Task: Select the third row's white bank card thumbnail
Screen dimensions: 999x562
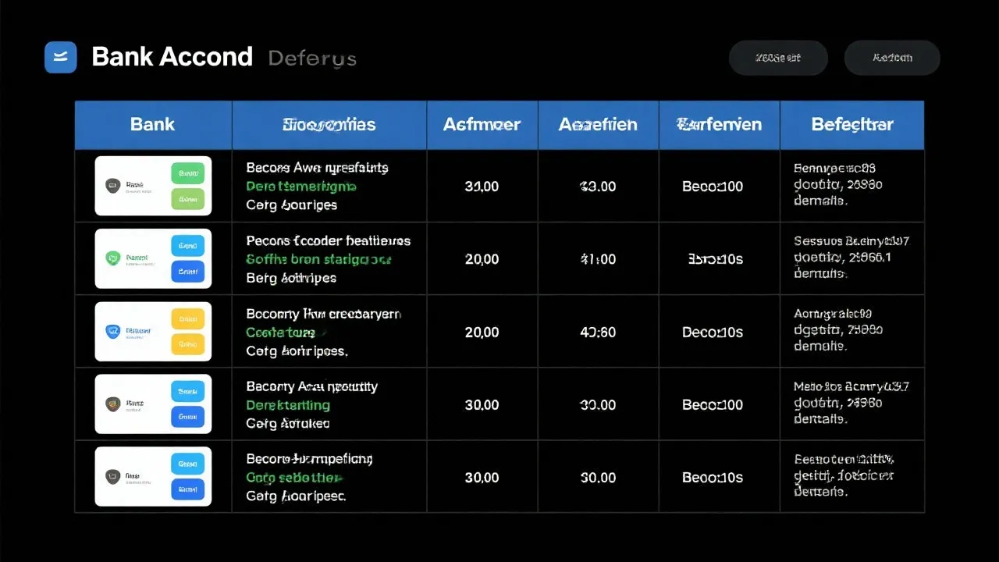Action: pyautogui.click(x=153, y=331)
